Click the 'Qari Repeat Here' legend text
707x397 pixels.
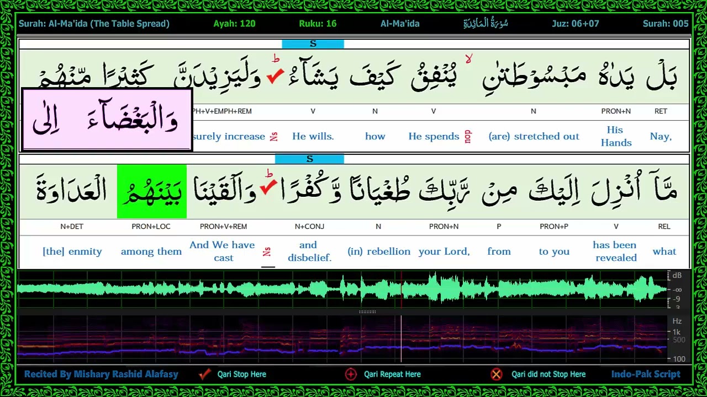click(x=392, y=374)
